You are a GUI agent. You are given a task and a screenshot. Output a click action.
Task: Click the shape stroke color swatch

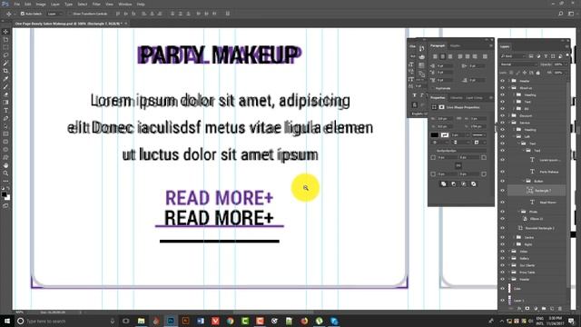(445, 135)
